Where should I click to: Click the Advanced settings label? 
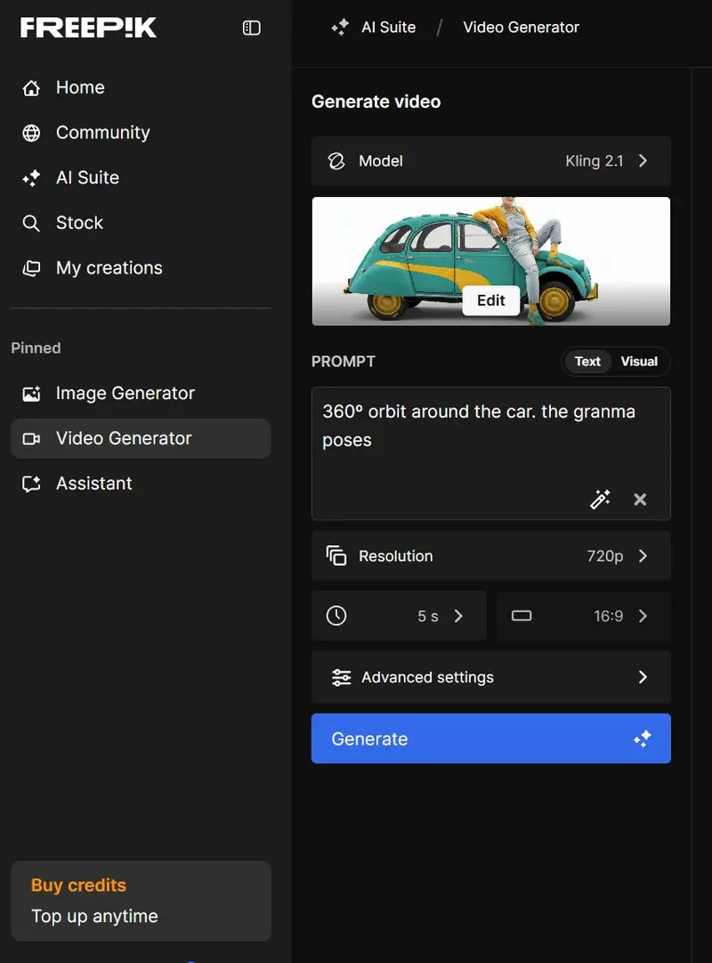click(428, 677)
